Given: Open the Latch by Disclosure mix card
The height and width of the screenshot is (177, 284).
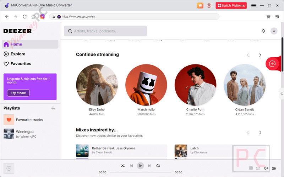Looking at the screenshot, I should 220,151.
